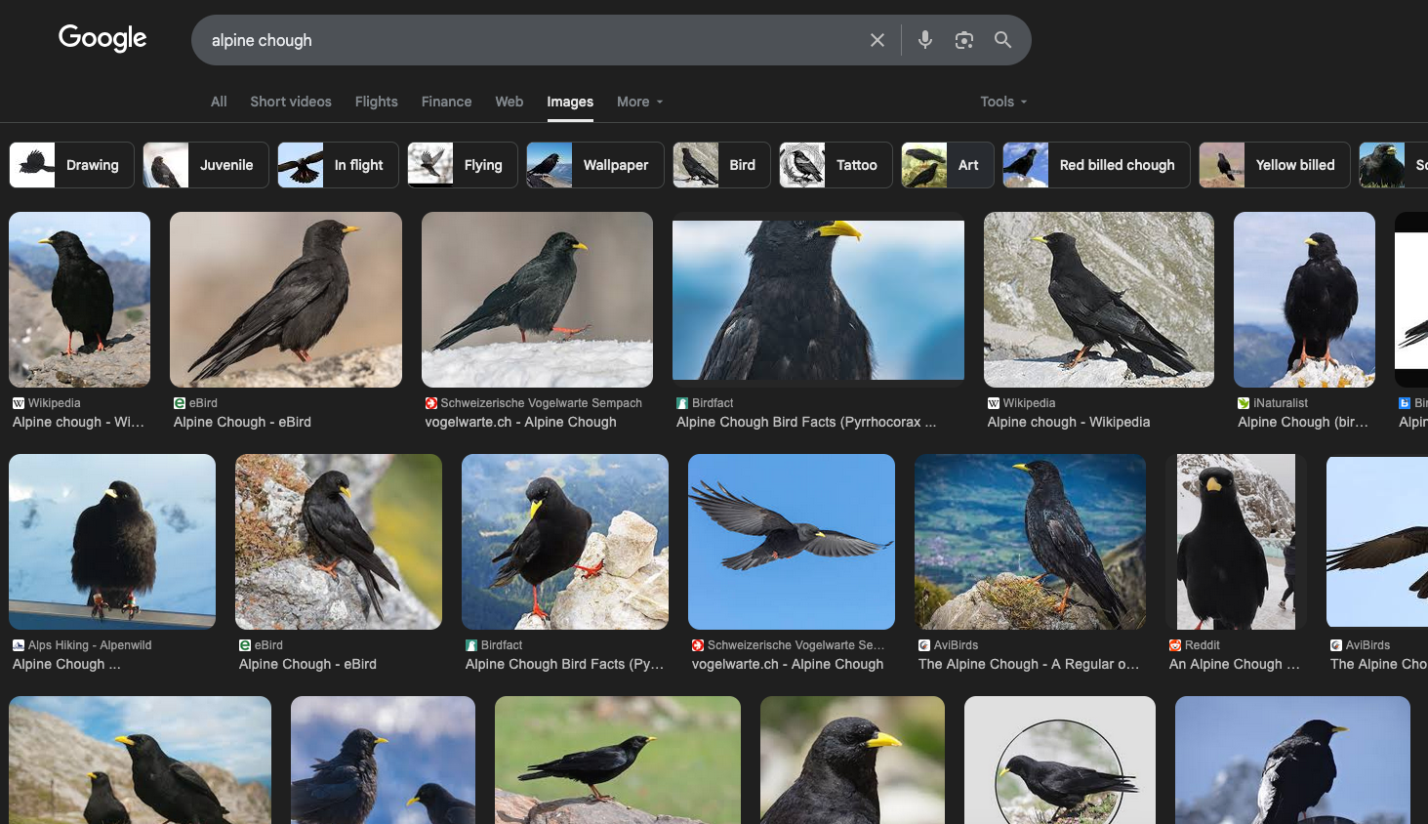
Task: Click the 'Alpine chough - Wikipedia' title link
Action: pyautogui.click(x=1069, y=422)
